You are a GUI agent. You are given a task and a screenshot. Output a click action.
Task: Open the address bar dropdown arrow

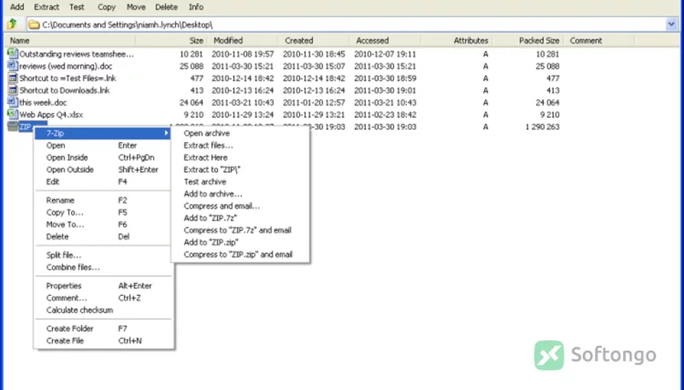[x=671, y=25]
